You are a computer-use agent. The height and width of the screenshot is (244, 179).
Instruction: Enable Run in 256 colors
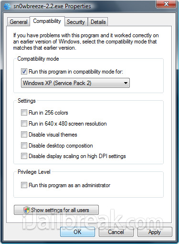pyautogui.click(x=24, y=113)
